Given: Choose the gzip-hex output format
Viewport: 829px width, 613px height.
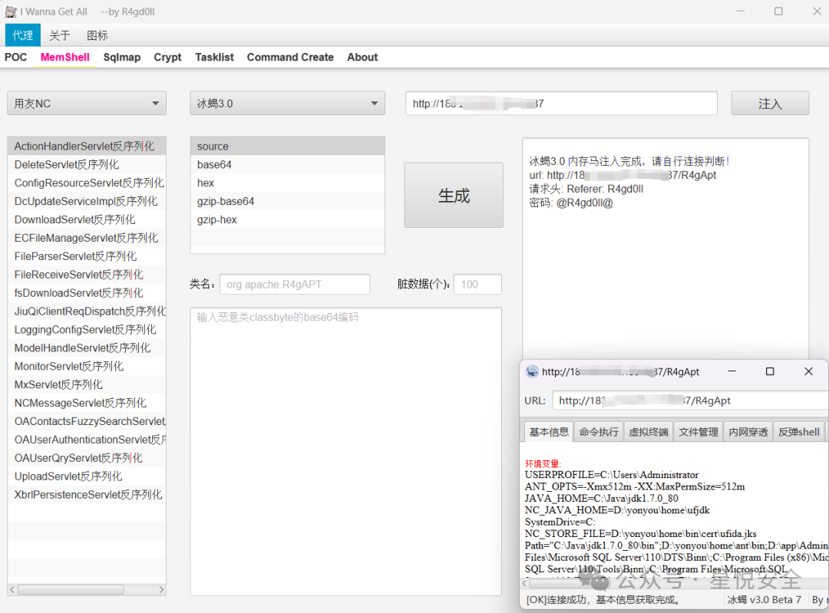Looking at the screenshot, I should click(x=288, y=219).
